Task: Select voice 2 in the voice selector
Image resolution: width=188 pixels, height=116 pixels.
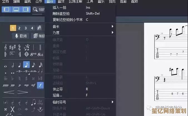Action: click(x=19, y=28)
